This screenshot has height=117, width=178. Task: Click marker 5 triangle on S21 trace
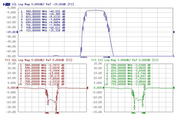[x=104, y=13]
